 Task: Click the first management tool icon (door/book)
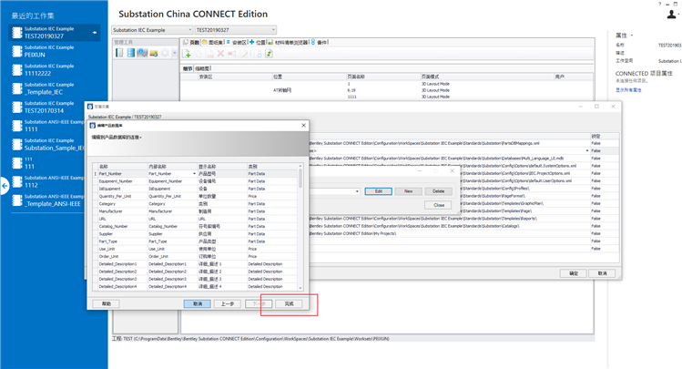coord(119,53)
